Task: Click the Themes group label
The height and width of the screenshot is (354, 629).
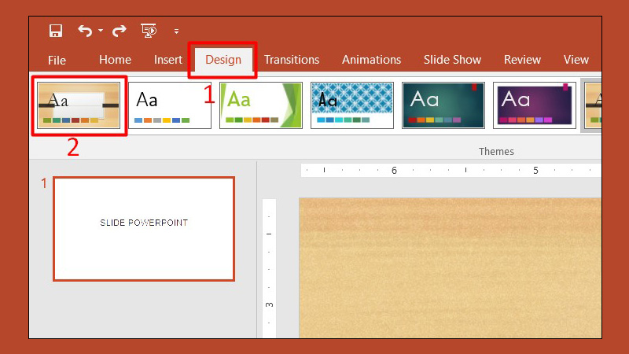Action: tap(496, 151)
